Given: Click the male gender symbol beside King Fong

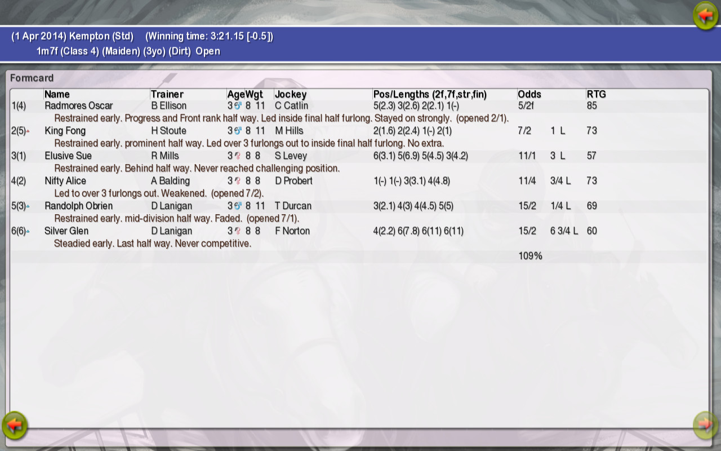Looking at the screenshot, I should tap(238, 130).
